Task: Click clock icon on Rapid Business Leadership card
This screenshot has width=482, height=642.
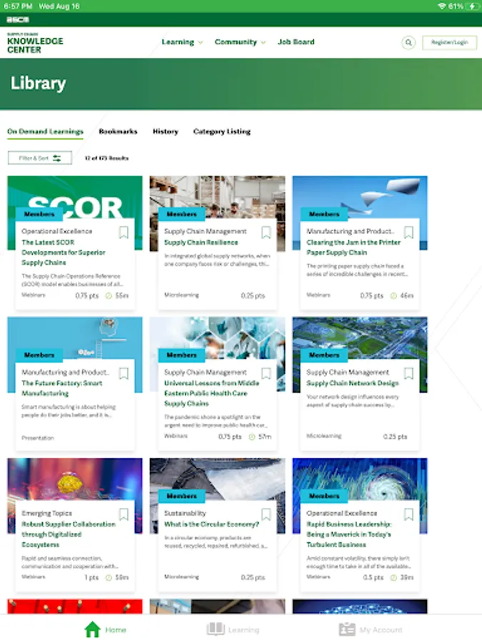Action: (x=393, y=578)
